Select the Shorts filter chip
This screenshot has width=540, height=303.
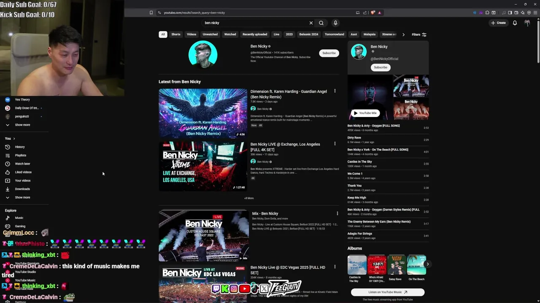[x=176, y=35]
